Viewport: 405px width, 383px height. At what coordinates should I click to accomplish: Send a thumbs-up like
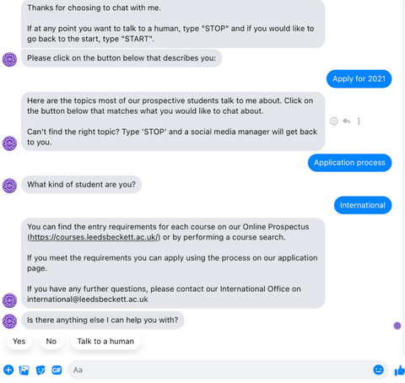click(400, 370)
